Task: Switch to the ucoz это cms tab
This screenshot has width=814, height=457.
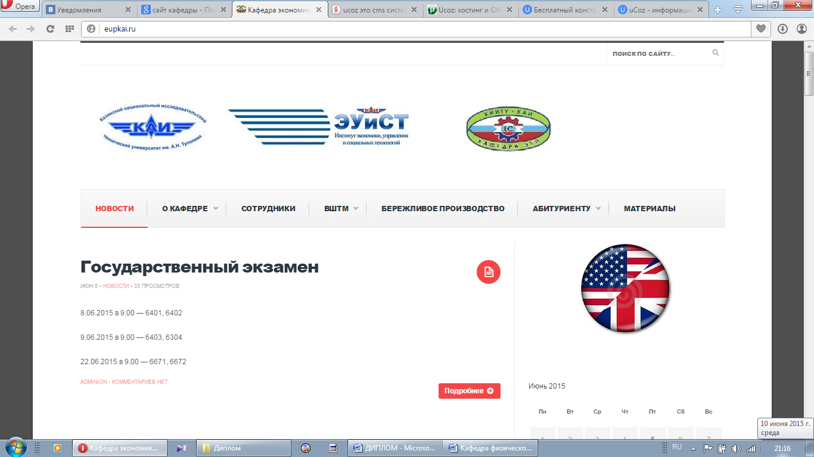Action: tap(374, 10)
